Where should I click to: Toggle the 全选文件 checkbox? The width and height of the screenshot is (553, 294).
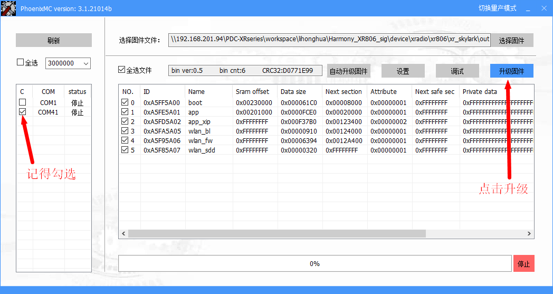coord(122,70)
